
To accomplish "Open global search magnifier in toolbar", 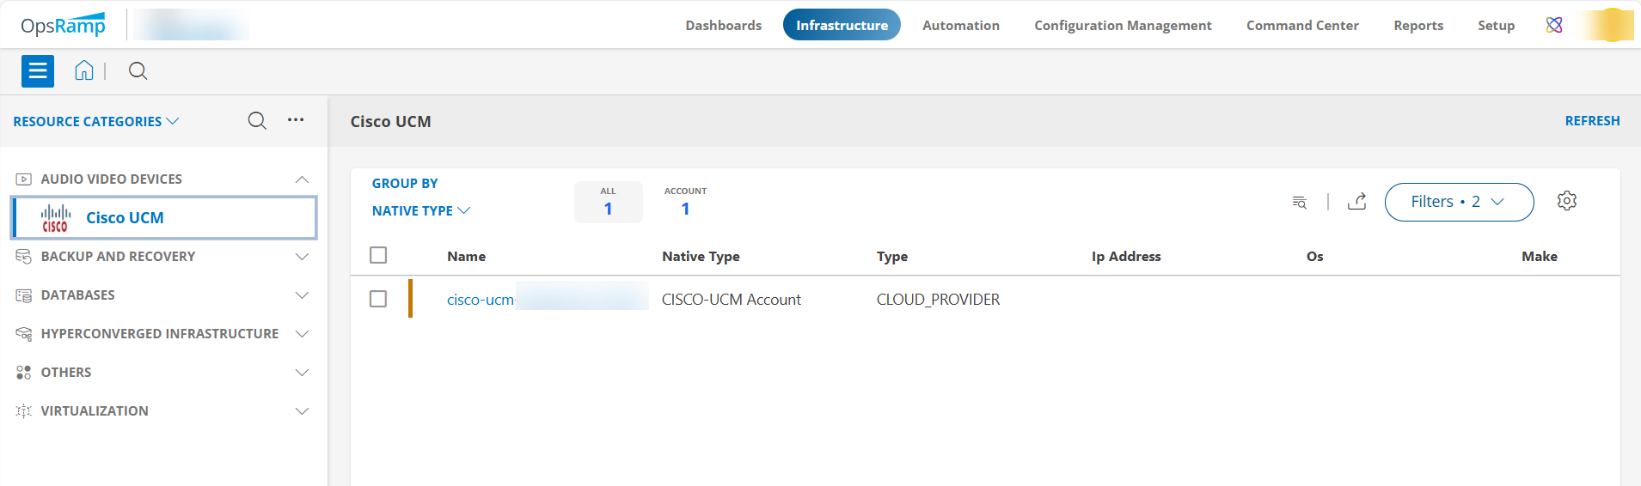I will coord(138,71).
